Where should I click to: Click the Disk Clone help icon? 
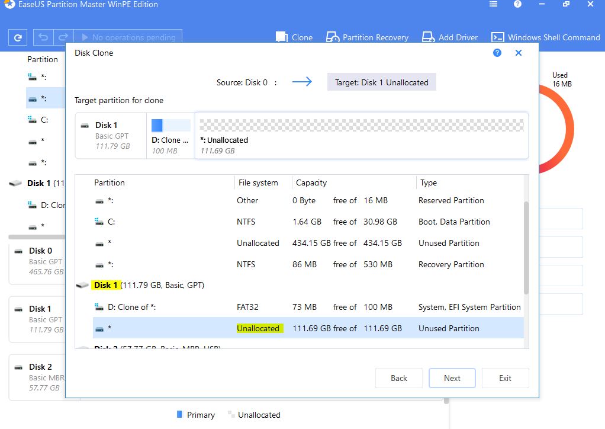(497, 53)
